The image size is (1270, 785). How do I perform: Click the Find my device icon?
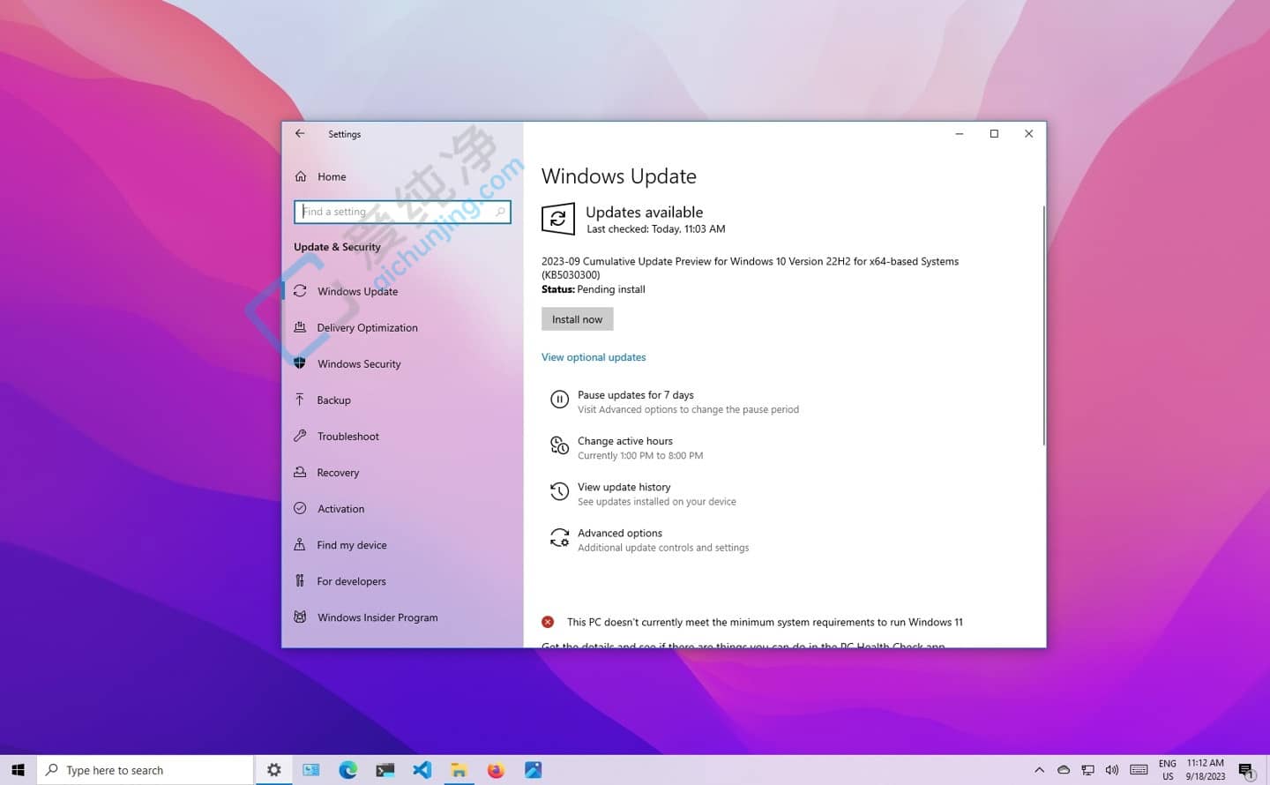(300, 544)
